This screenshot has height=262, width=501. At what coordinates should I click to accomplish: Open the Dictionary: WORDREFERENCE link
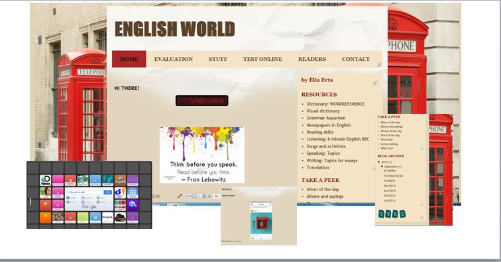click(x=335, y=104)
